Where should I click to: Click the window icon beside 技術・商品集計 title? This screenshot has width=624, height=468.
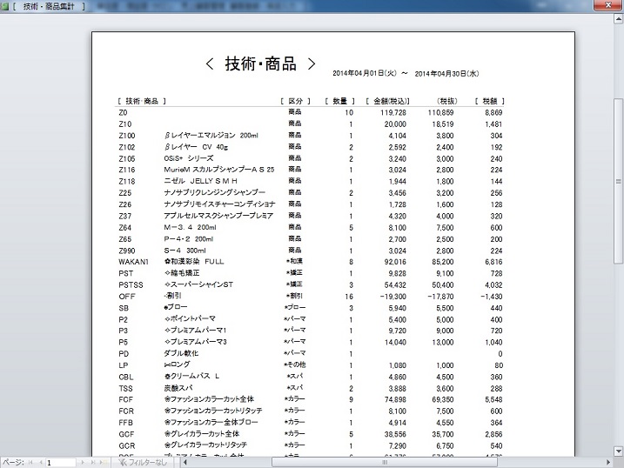(x=5, y=6)
